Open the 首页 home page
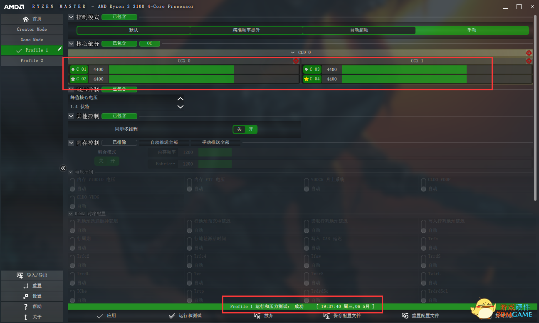The width and height of the screenshot is (539, 323). click(x=32, y=19)
